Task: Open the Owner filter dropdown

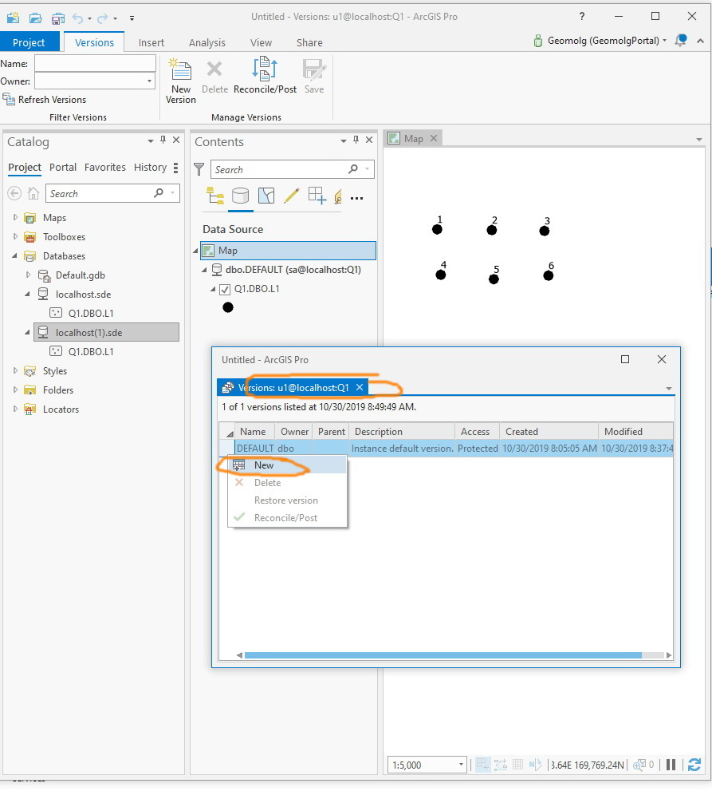Action: [x=149, y=81]
